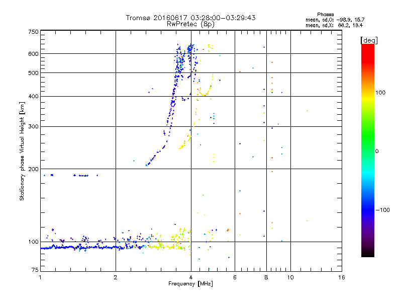Image resolution: width=402 pixels, height=302 pixels.
Task: Click the 'Stationary phase Virtual Height [km]' axis title
Action: pos(22,151)
